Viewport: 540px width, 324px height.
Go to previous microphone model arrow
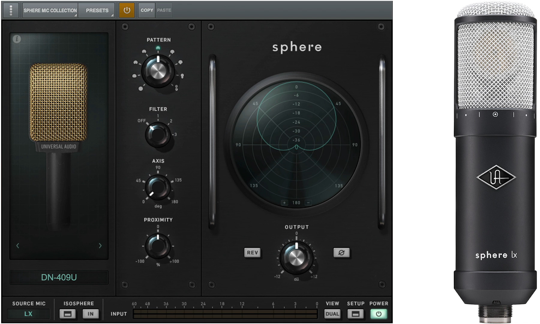coord(18,246)
